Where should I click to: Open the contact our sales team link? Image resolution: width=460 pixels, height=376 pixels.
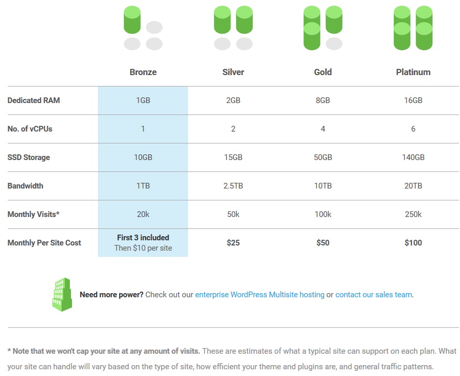(x=374, y=295)
